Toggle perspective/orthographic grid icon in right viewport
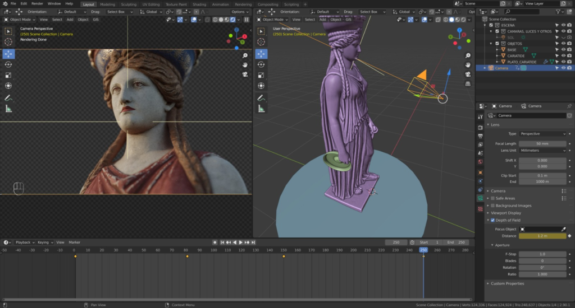The width and height of the screenshot is (575, 308). pyautogui.click(x=468, y=84)
